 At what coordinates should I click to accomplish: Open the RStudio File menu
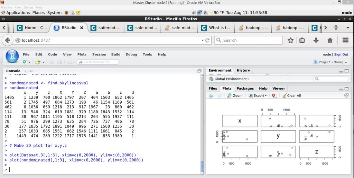(26, 54)
